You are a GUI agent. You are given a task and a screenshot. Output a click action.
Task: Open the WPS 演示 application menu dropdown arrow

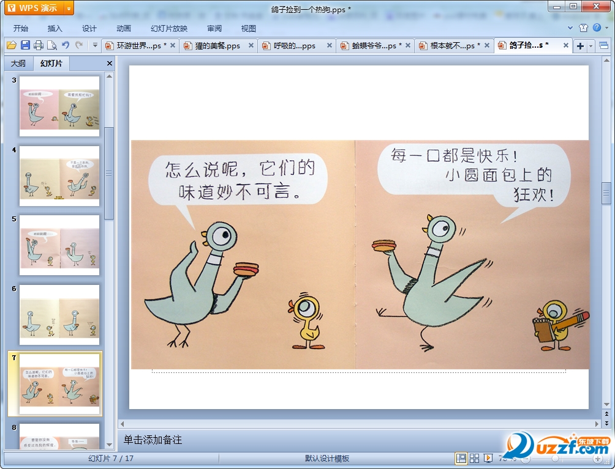69,8
